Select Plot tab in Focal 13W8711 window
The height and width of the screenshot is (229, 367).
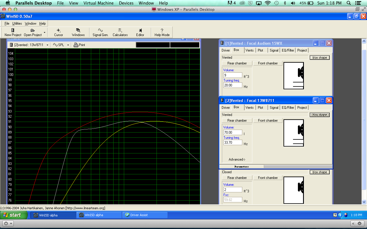(x=260, y=108)
